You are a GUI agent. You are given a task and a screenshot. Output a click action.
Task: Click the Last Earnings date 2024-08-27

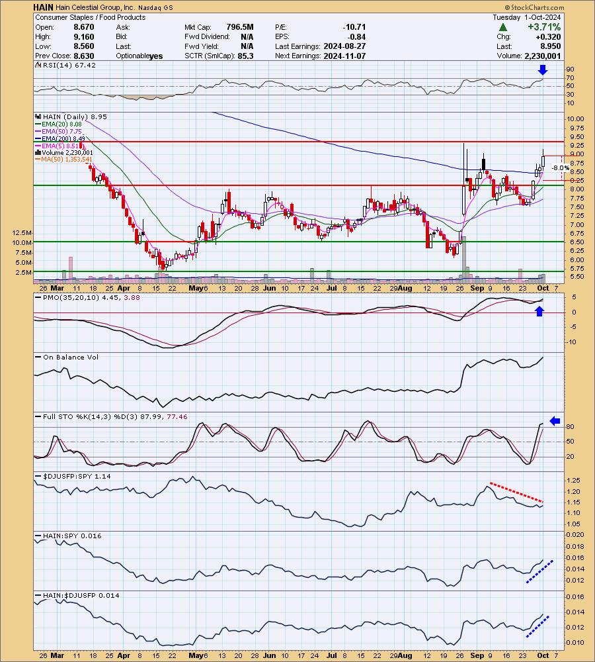344,46
